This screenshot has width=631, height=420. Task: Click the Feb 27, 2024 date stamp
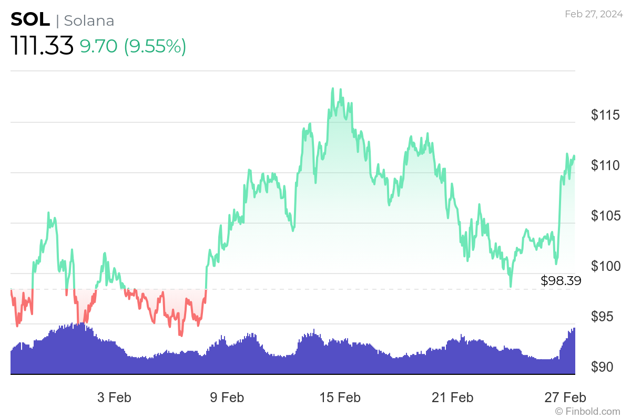tap(593, 14)
